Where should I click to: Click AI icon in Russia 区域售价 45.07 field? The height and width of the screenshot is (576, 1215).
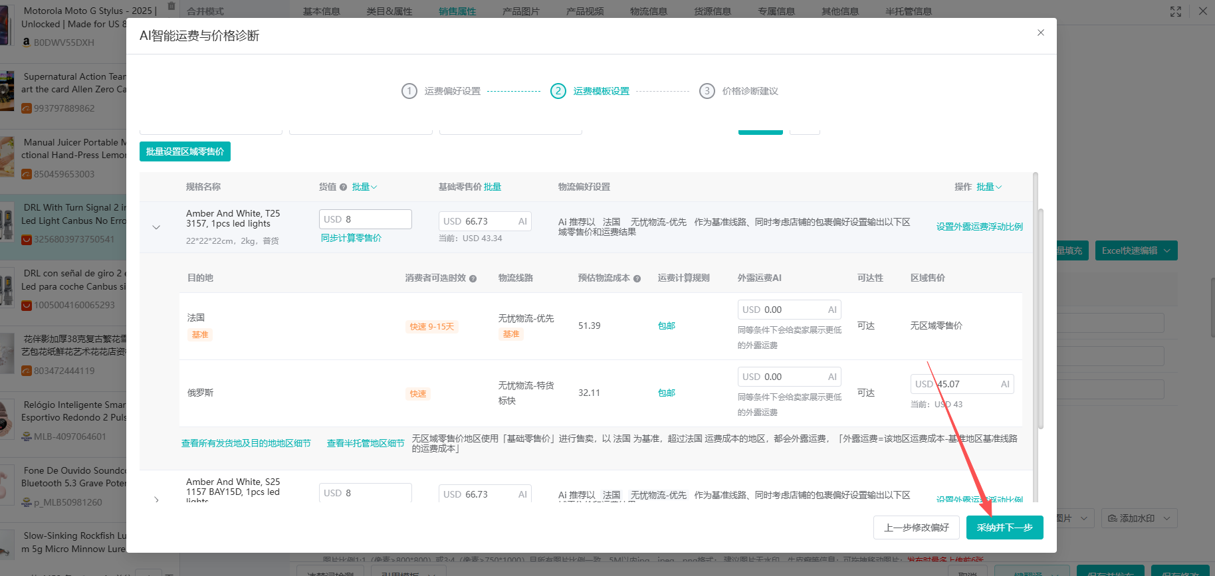coord(1005,384)
